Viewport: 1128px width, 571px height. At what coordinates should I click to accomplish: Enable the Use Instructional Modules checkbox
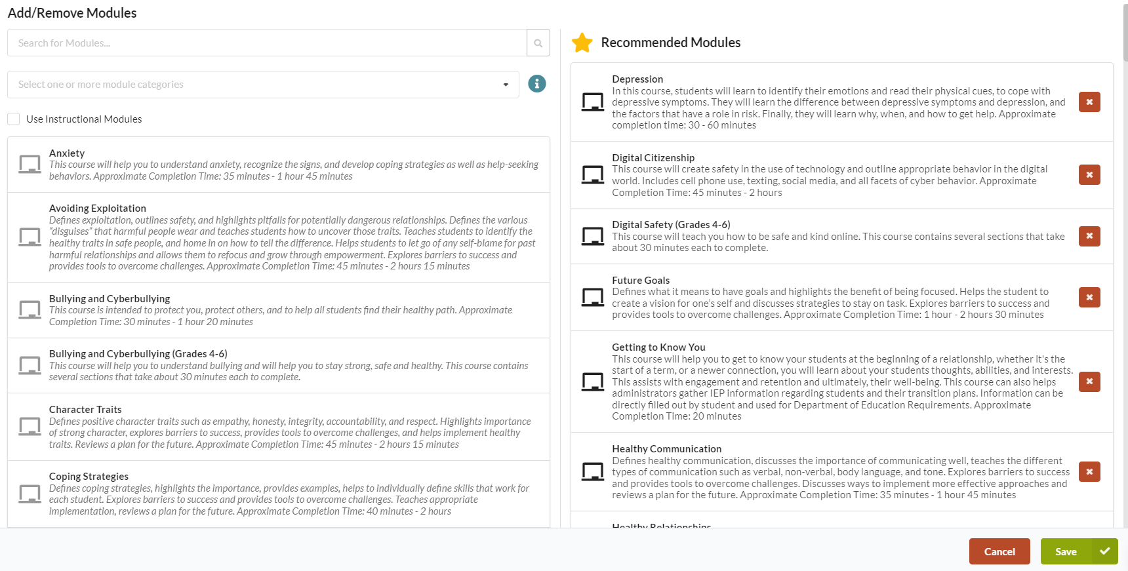point(13,119)
